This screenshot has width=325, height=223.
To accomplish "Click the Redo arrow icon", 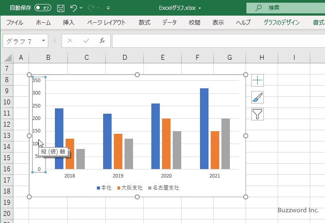I will [91, 8].
